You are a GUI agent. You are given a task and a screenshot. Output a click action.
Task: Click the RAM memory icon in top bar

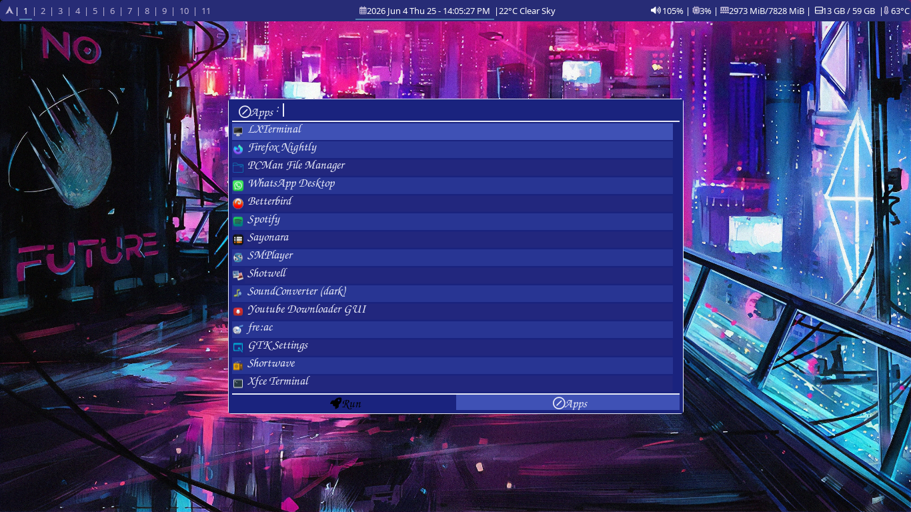(724, 11)
